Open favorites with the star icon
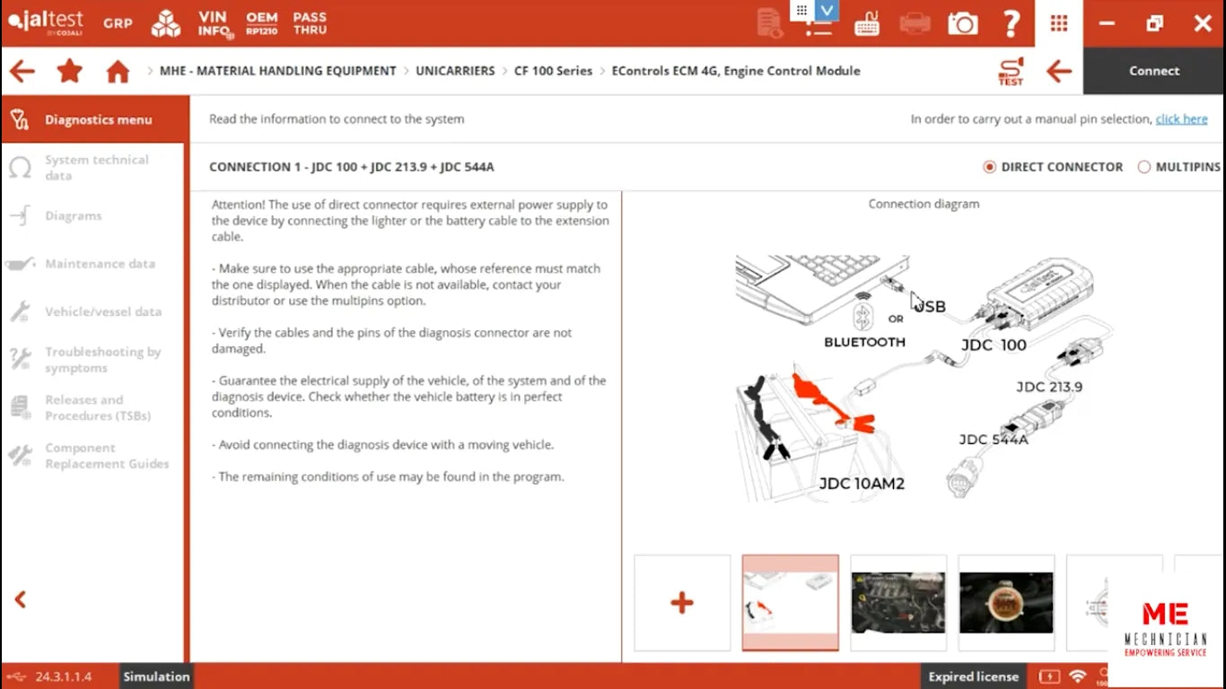 tap(70, 71)
